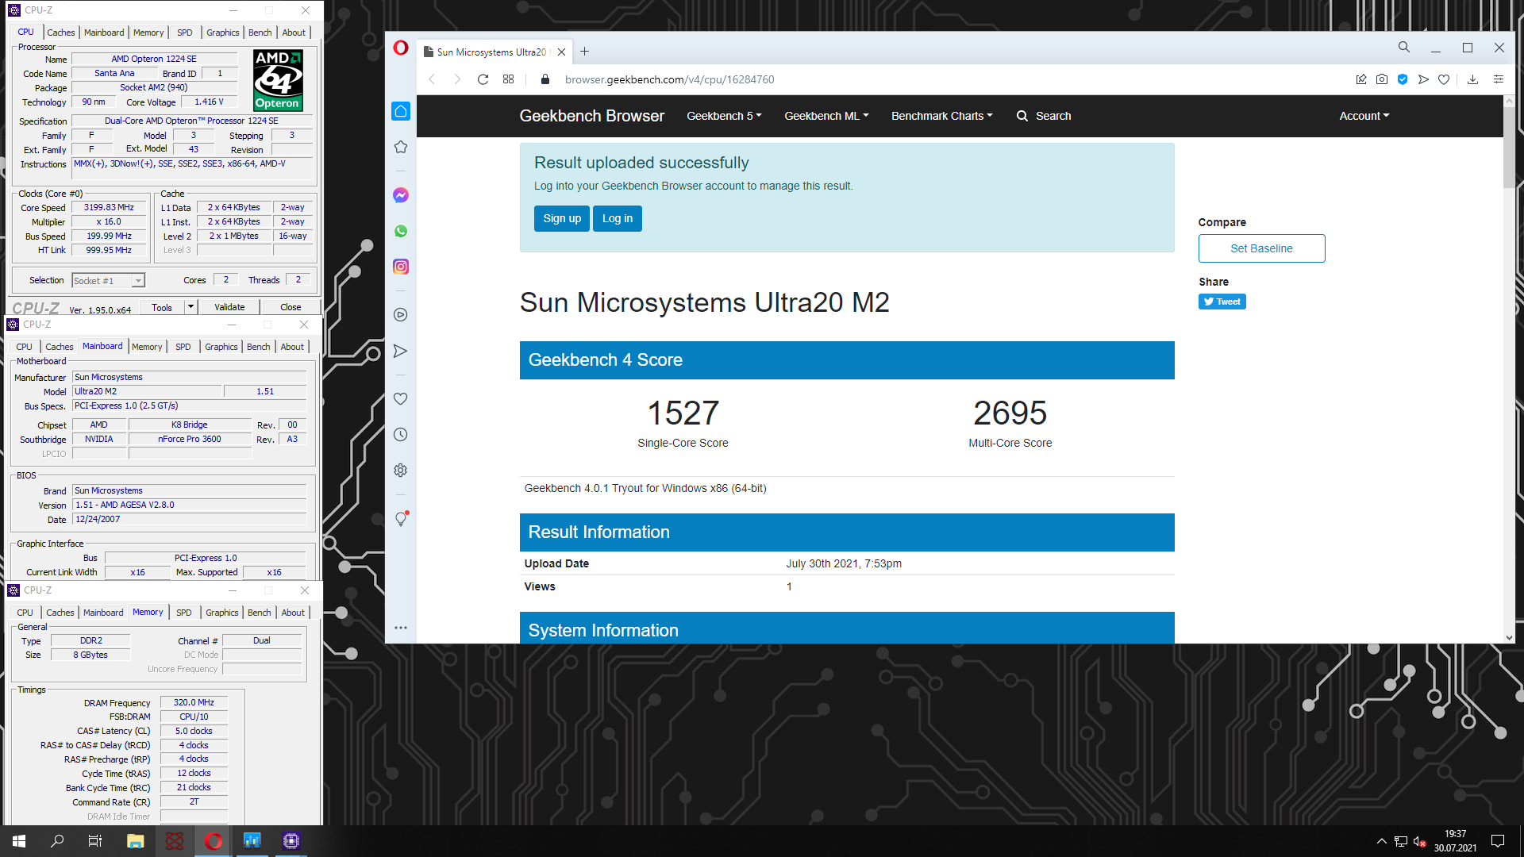Click Windows search icon on taskbar
Image resolution: width=1524 pixels, height=857 pixels.
click(57, 841)
